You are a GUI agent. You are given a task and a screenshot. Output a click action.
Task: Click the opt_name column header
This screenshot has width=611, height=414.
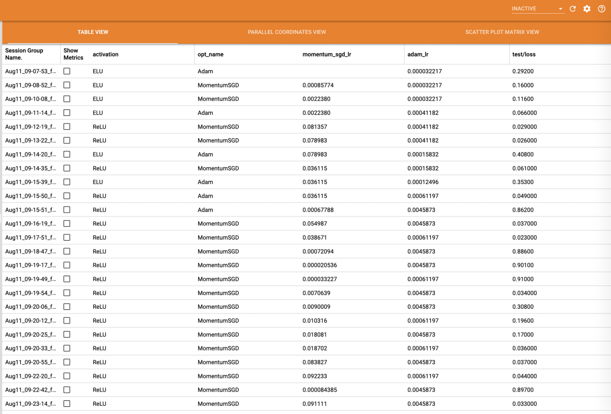point(211,54)
